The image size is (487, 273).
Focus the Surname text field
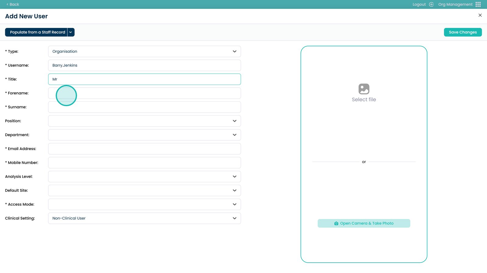pyautogui.click(x=144, y=107)
